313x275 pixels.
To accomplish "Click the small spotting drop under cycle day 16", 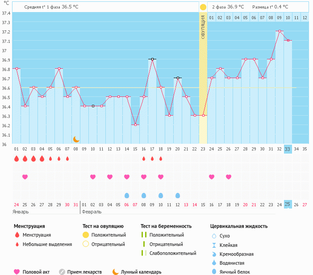I will click(x=144, y=158).
